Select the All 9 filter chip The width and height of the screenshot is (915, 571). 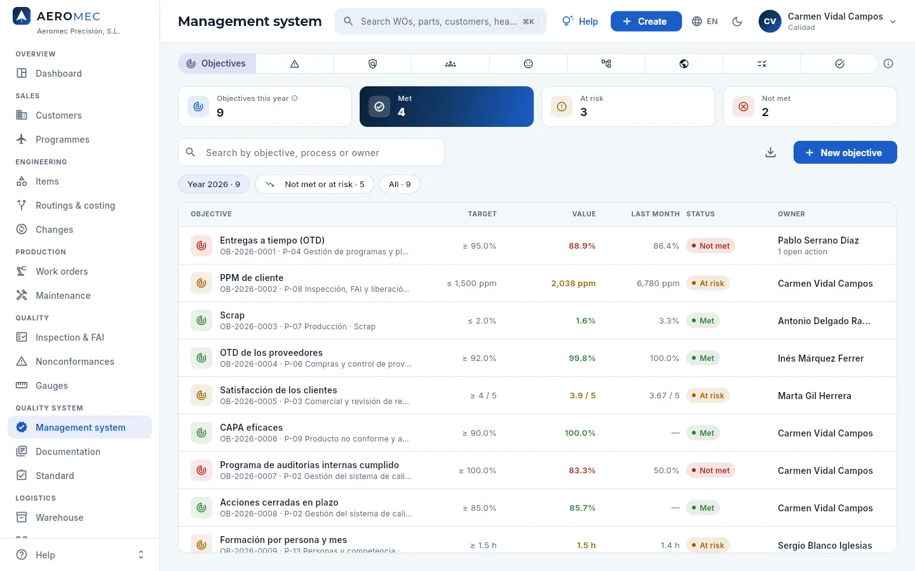pos(400,184)
